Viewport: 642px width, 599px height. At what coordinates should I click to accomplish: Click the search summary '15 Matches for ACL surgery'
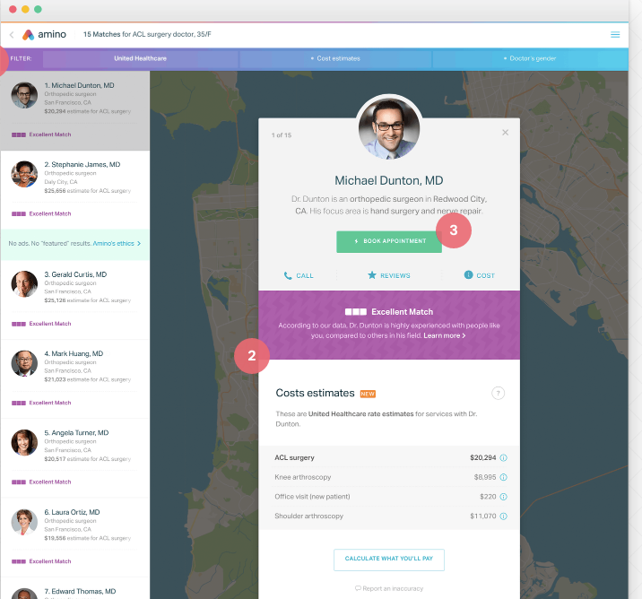click(147, 34)
